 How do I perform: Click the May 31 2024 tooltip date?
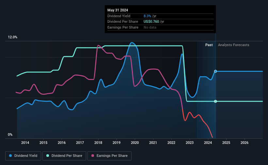118,10
